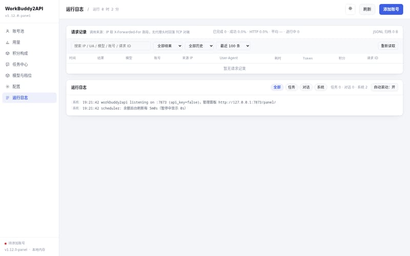Open 任务中心 from the sidebar
The width and height of the screenshot is (410, 256).
(29, 65)
